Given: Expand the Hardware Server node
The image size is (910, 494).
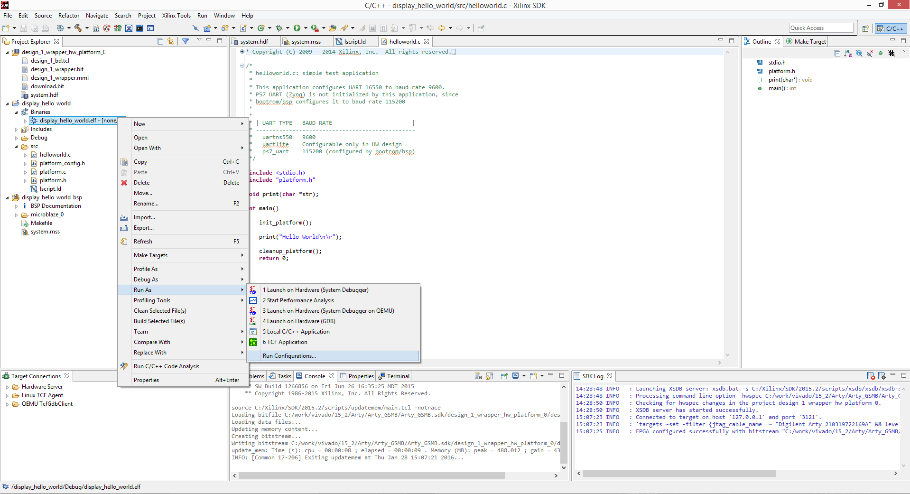Looking at the screenshot, I should click(x=7, y=387).
